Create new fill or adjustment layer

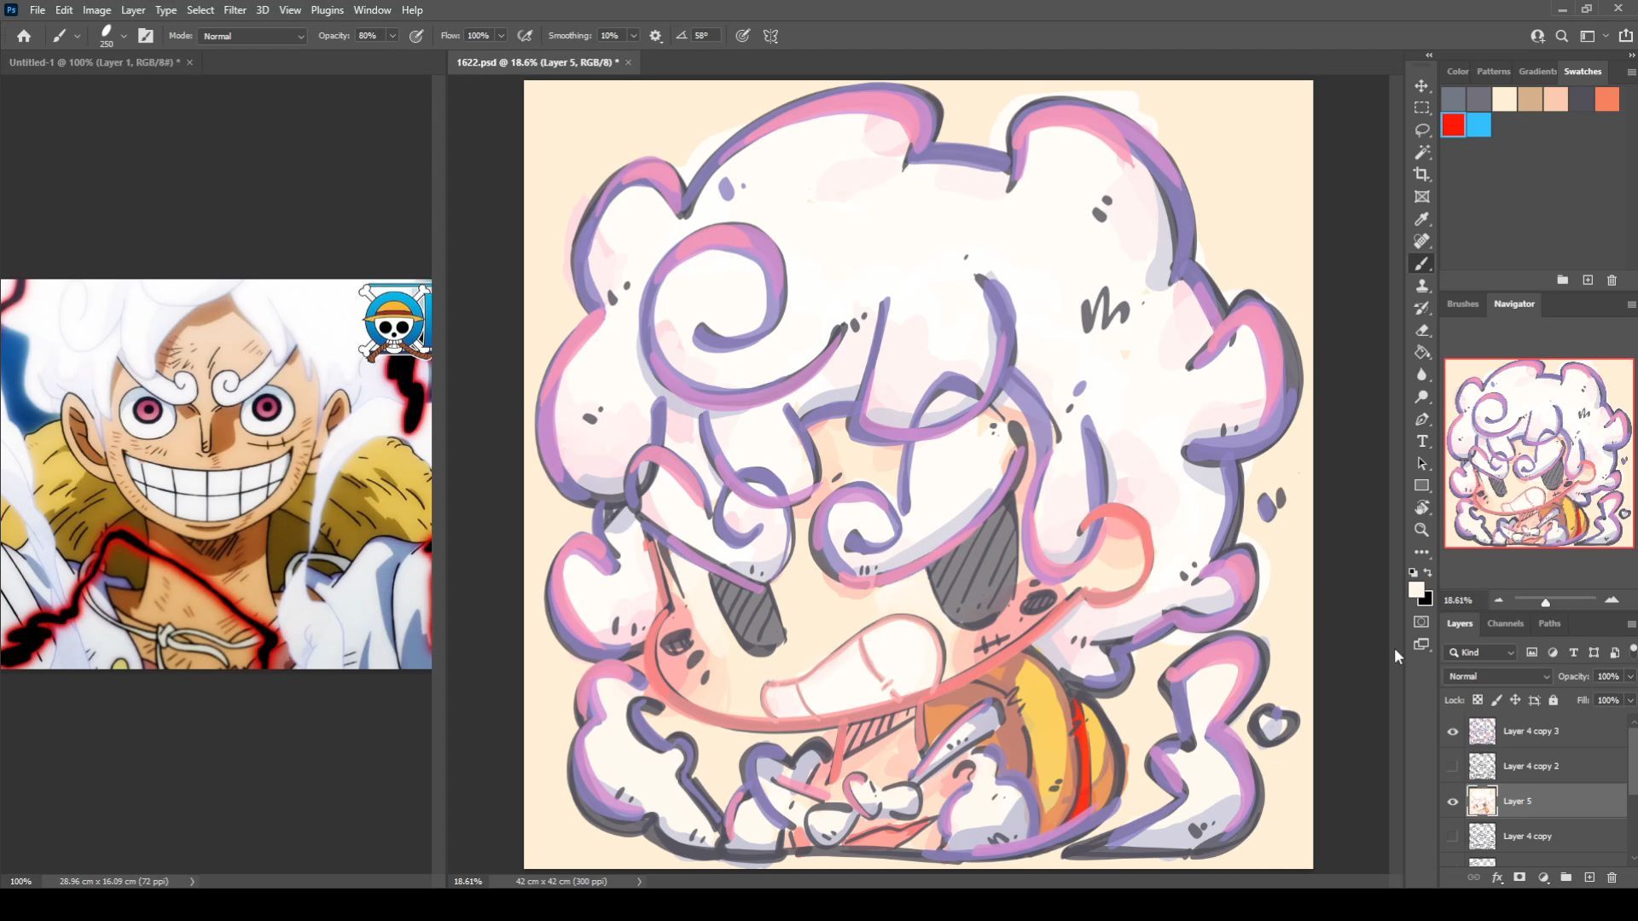point(1543,878)
